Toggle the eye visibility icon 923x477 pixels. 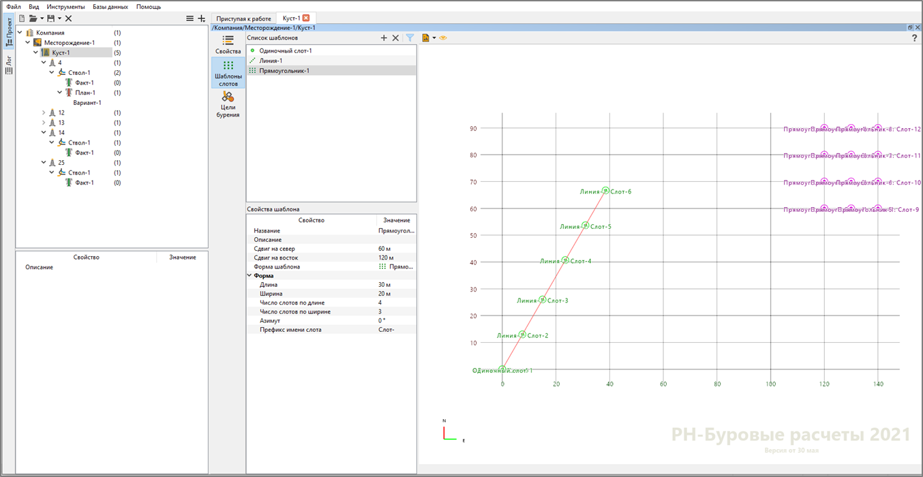(x=443, y=38)
